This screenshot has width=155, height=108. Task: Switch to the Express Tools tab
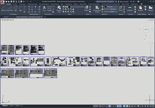click(x=125, y=4)
